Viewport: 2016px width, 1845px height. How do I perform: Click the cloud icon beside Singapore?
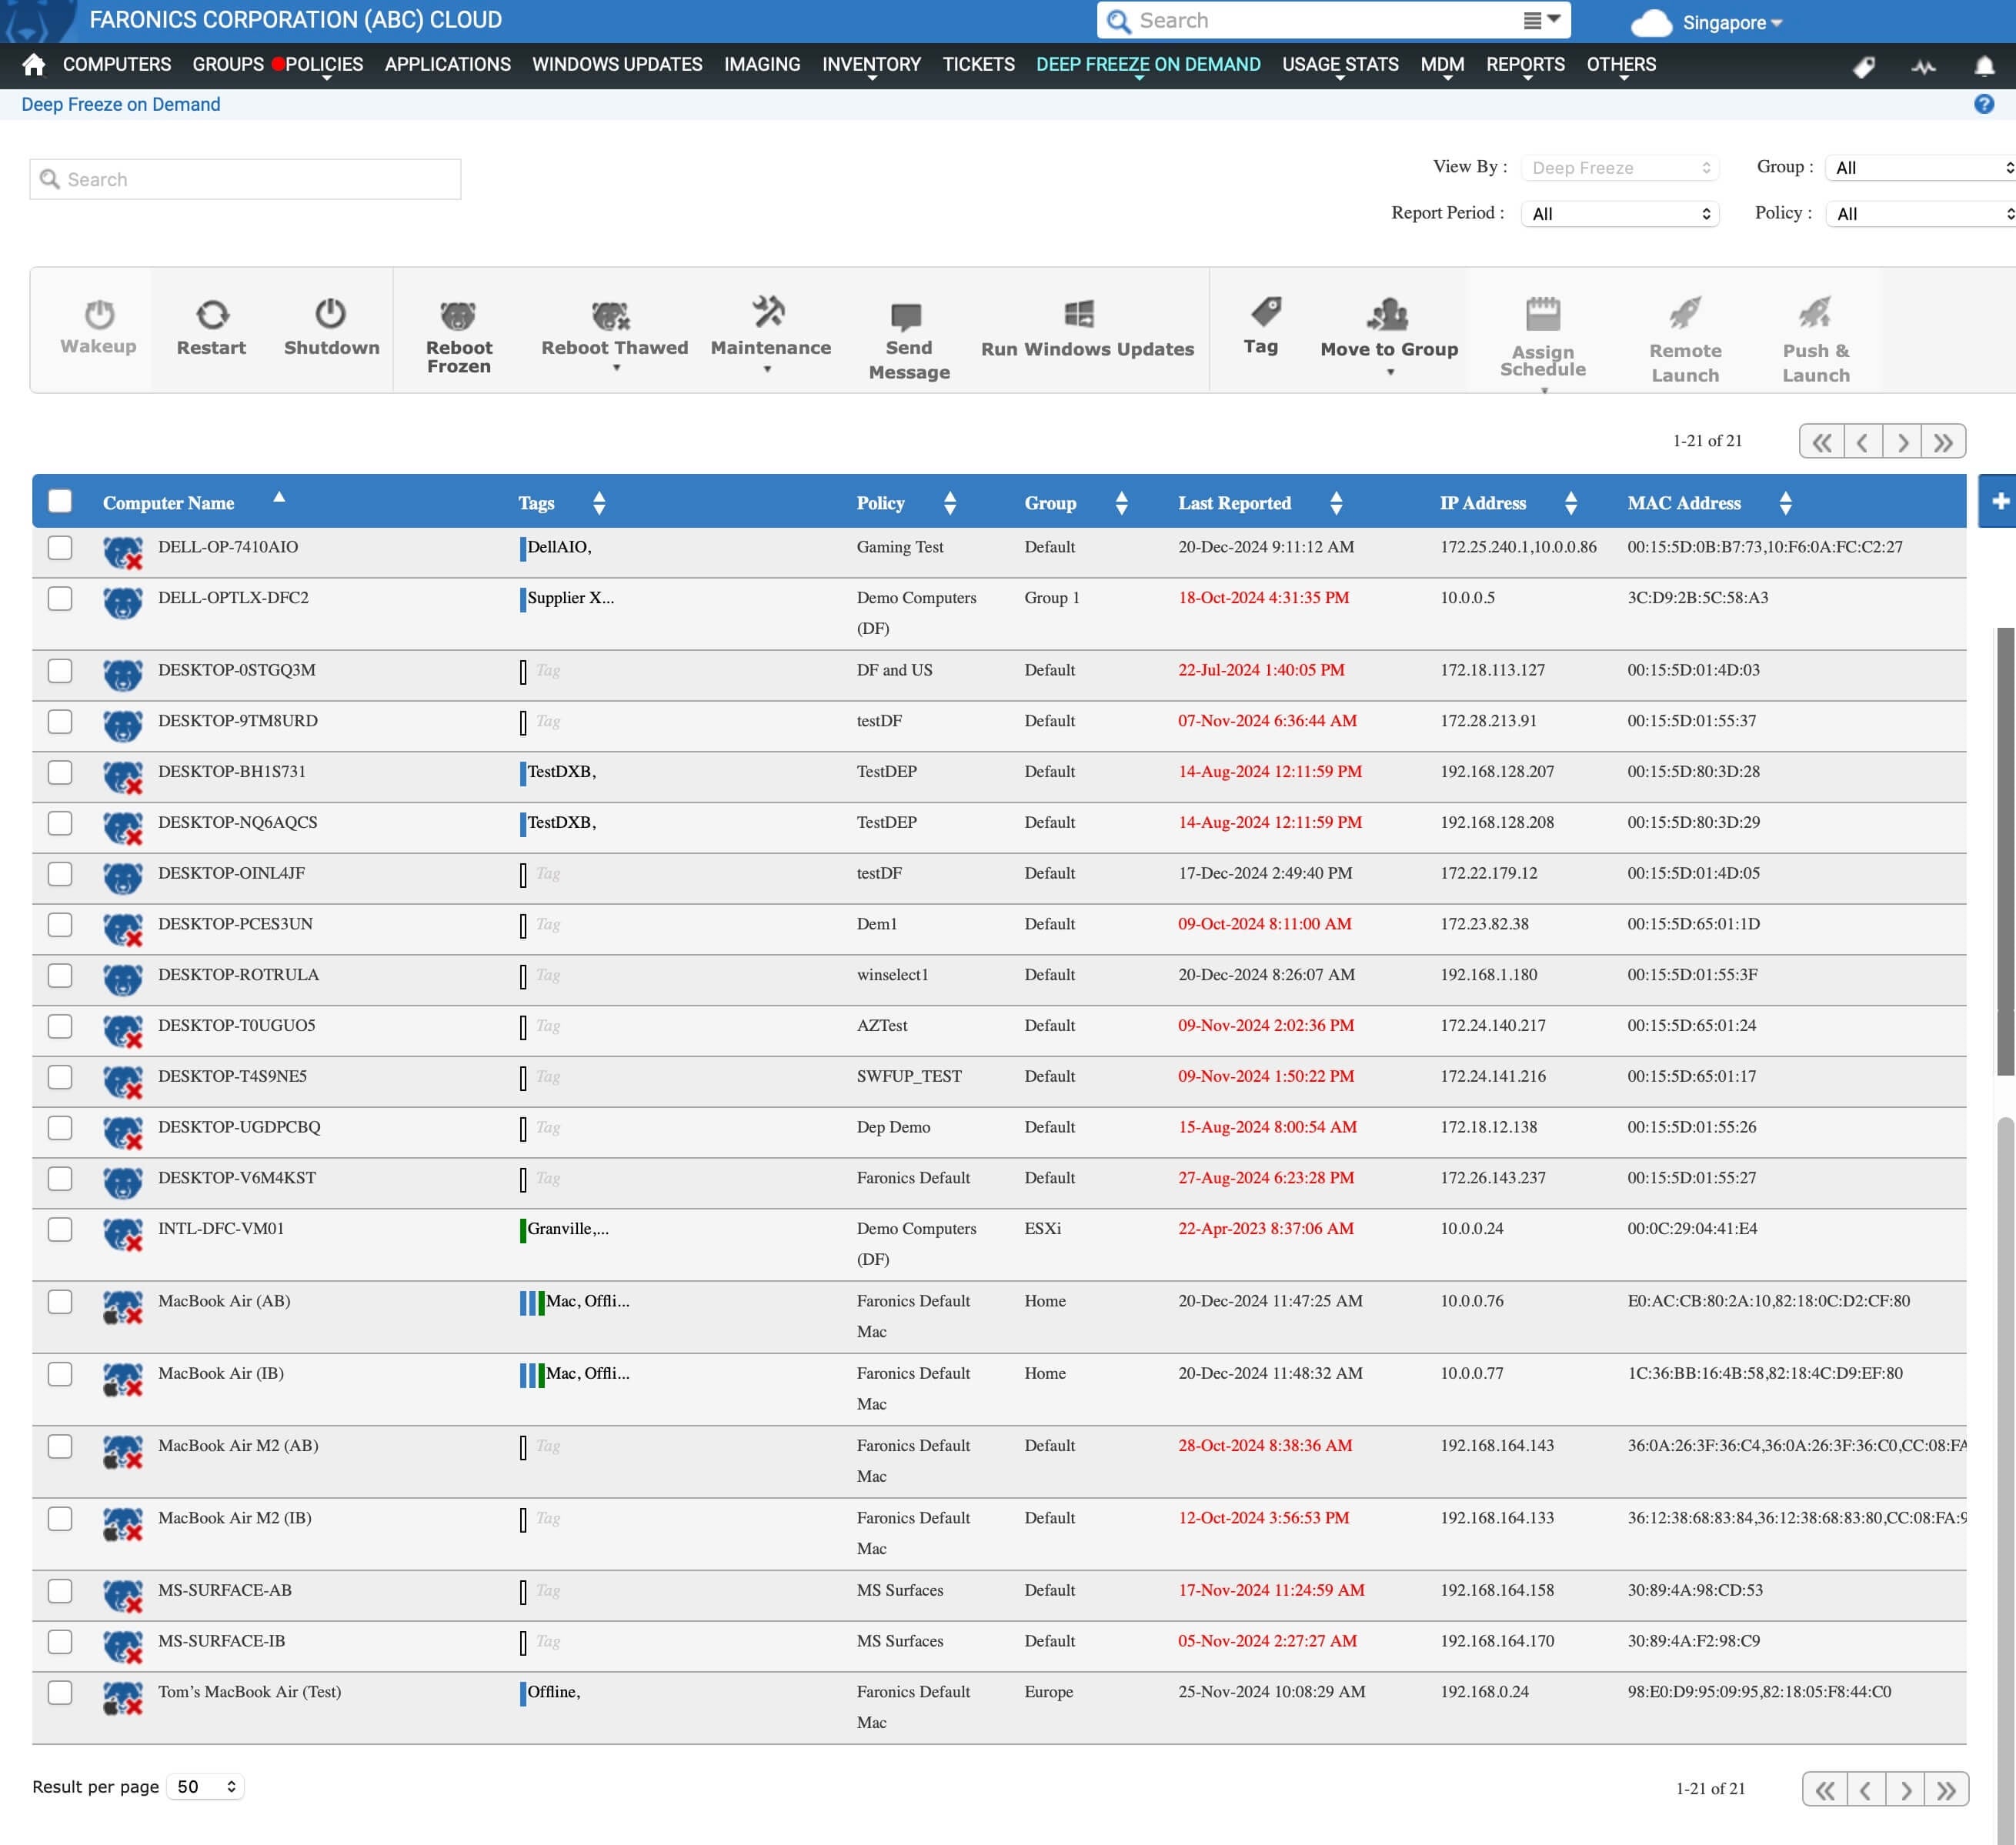pos(1651,23)
